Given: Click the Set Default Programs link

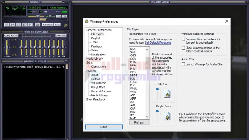Looking at the screenshot, I should coord(158,42).
